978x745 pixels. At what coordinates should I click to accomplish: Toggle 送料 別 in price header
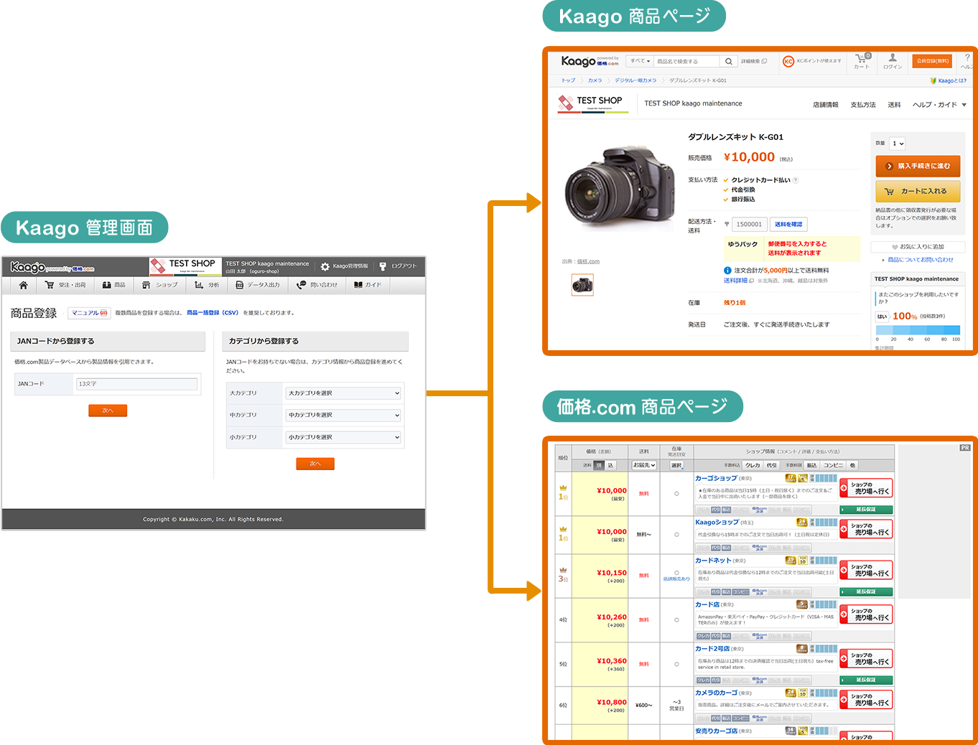tap(599, 466)
